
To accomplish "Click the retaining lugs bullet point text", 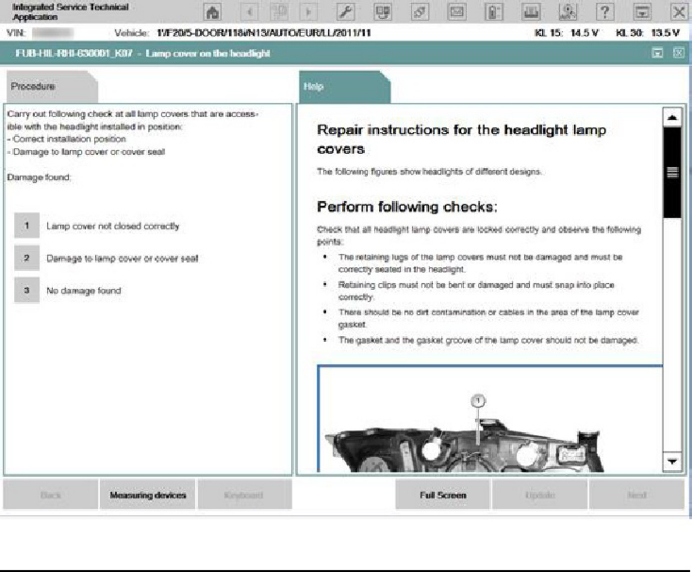I will [x=480, y=263].
